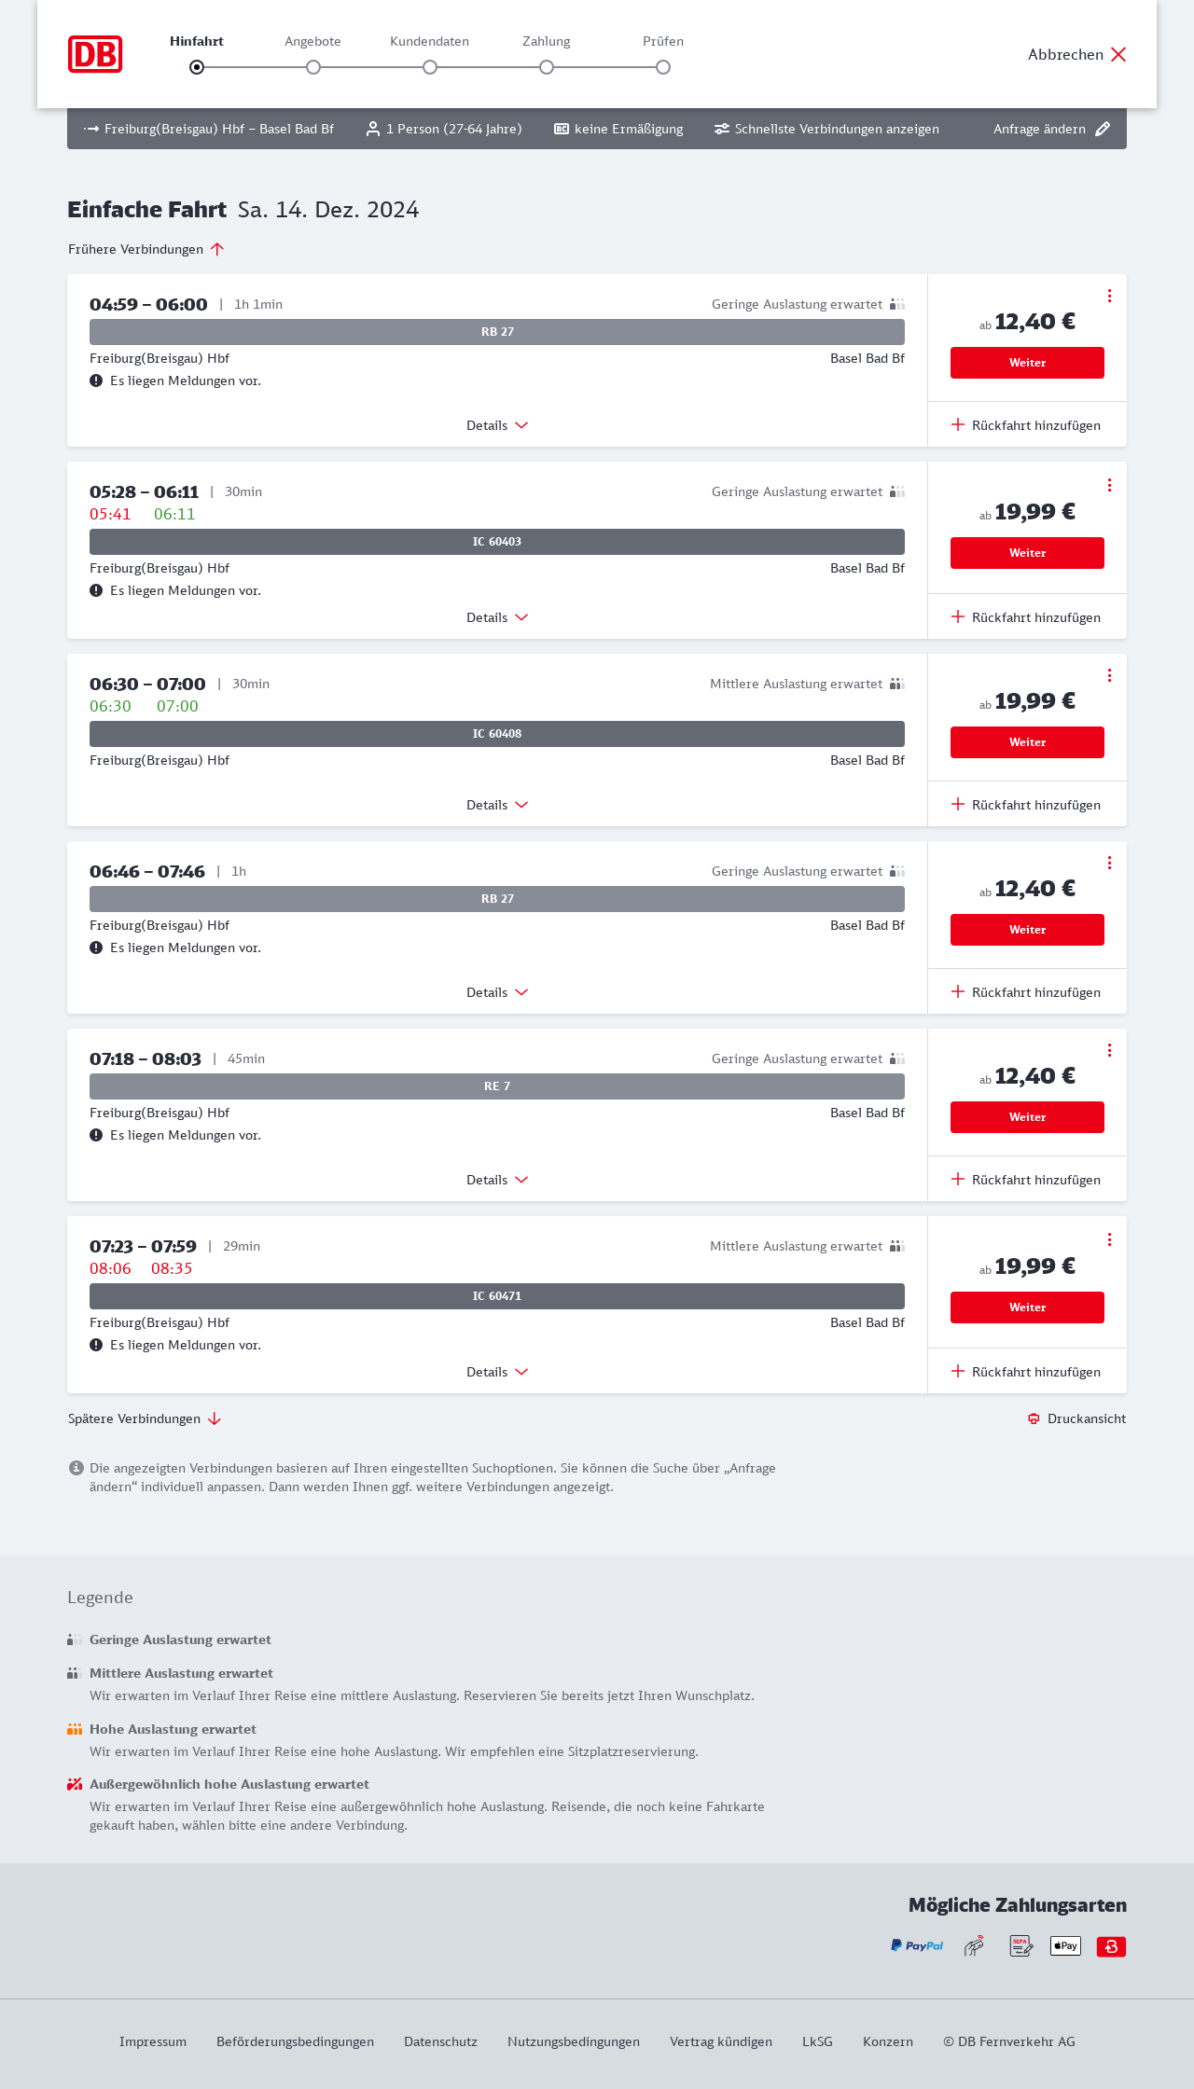The height and width of the screenshot is (2089, 1194).
Task: Add return trip for the 06:46 connection
Action: [1026, 992]
